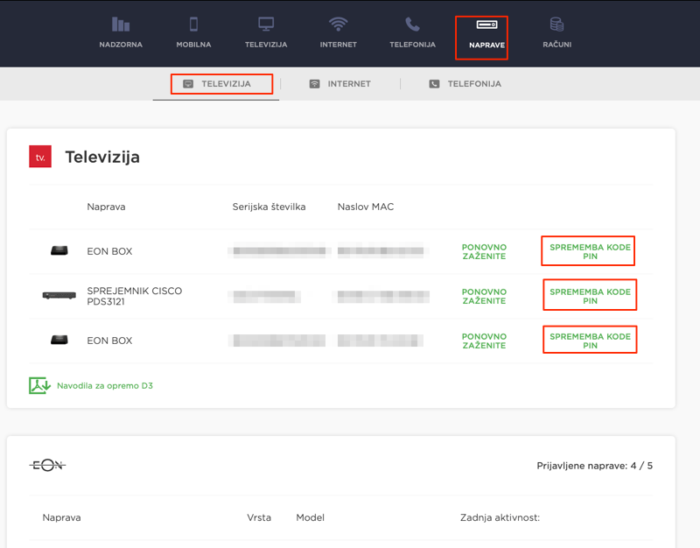Open the RAČUNI menu label

coord(556,45)
